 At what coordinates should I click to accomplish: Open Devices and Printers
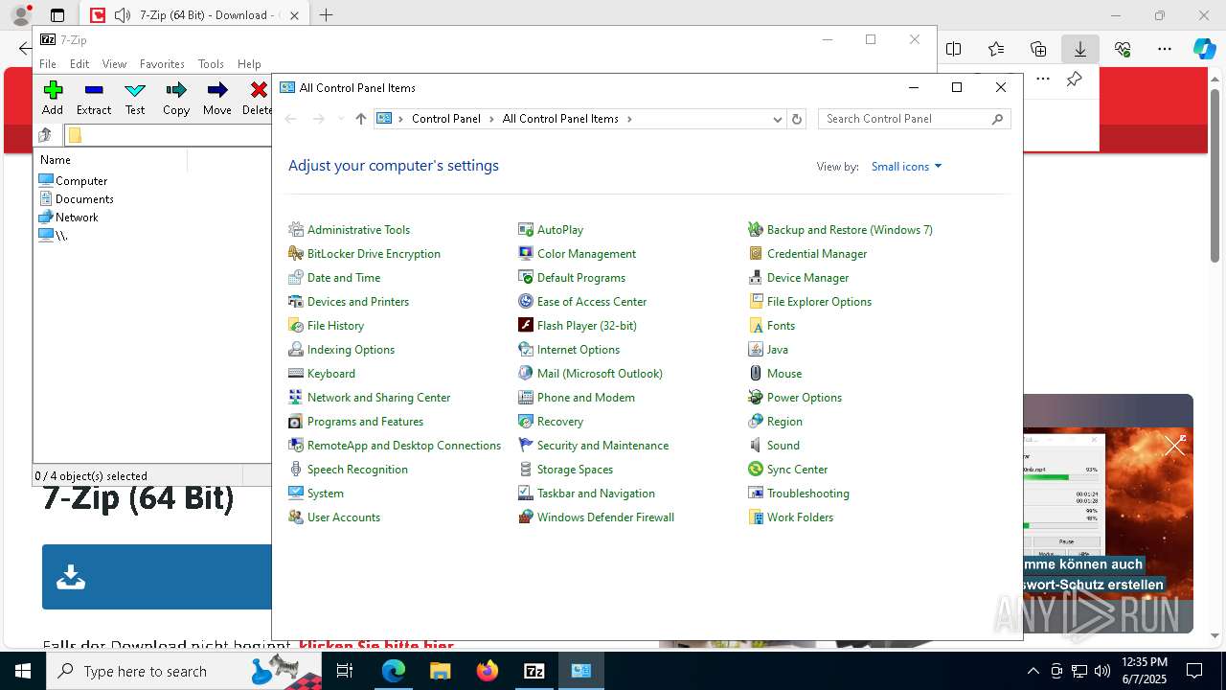[358, 302]
